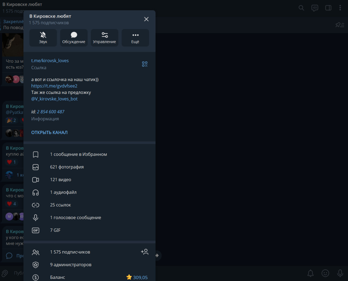Viewport: 348px width, 281px height.
Task: Click ОТКРЫТЬ КАНАЛ button
Action: click(x=49, y=132)
